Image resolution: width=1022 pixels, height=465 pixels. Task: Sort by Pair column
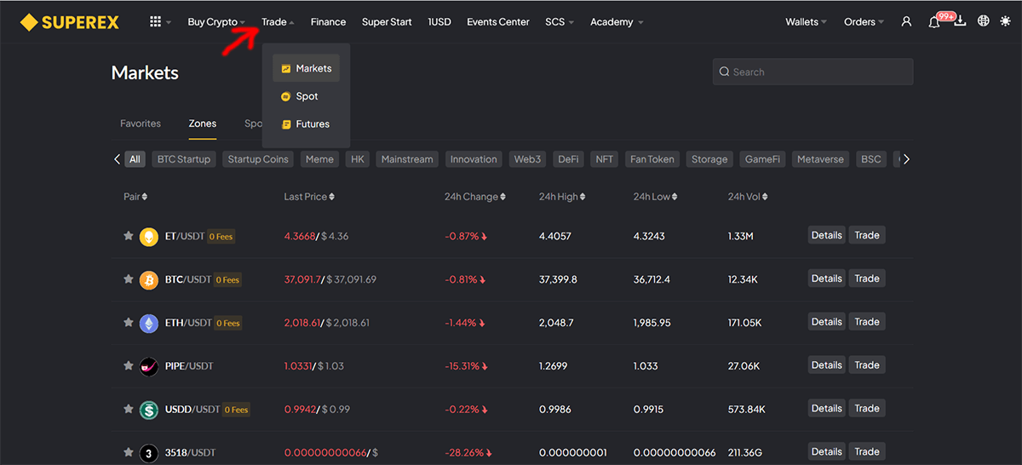(x=135, y=197)
